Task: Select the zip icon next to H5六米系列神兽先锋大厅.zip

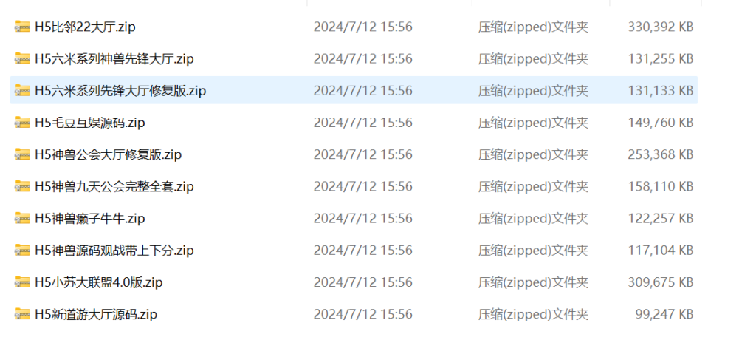Action: point(22,58)
